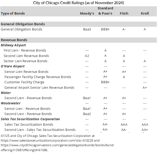Select the 'Wastewater' subheading
The image size is (157, 153).
pos(11,103)
